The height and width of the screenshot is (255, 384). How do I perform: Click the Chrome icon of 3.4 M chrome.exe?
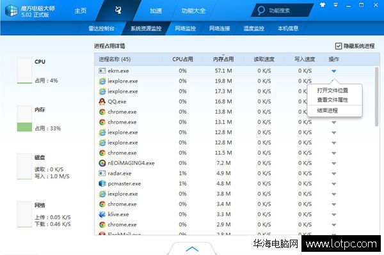pos(102,204)
